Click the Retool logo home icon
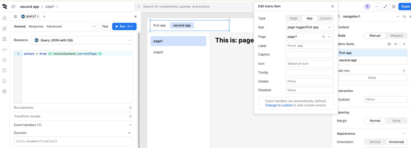The width and height of the screenshot is (411, 148). click(x=4, y=7)
